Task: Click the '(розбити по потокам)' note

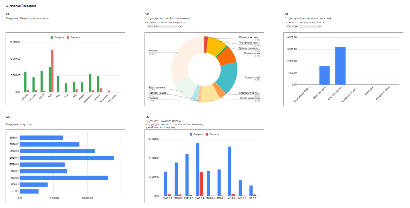Action: click(160, 128)
